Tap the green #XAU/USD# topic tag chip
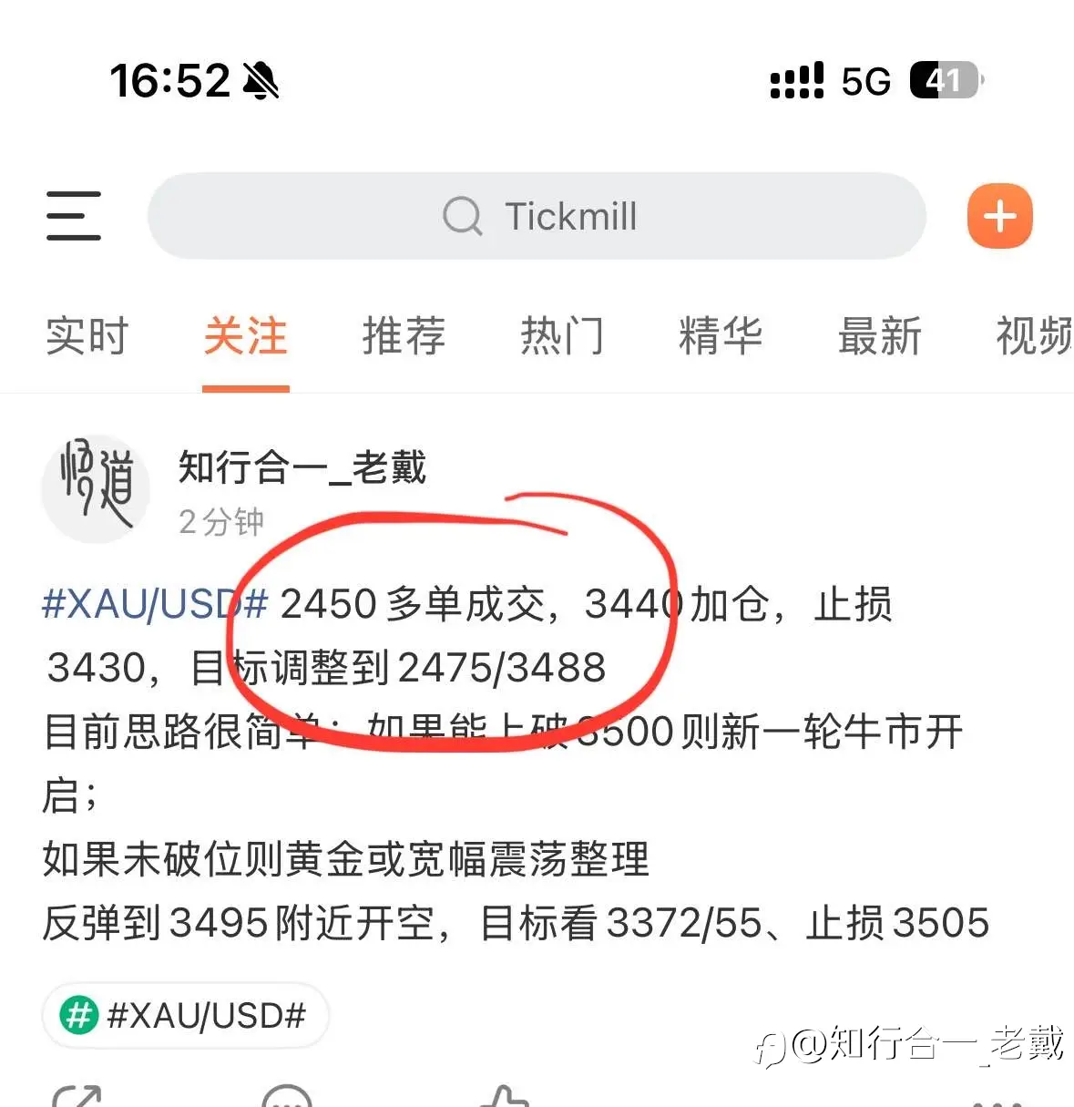 pyautogui.click(x=185, y=1015)
